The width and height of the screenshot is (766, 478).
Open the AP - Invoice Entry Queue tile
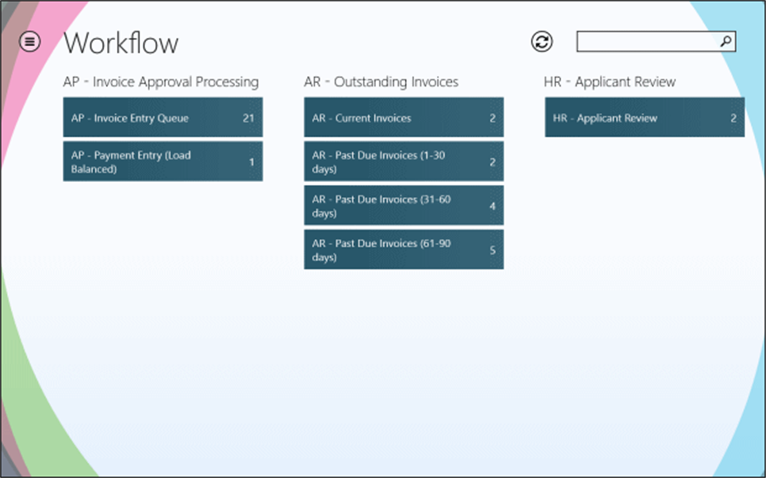[163, 118]
